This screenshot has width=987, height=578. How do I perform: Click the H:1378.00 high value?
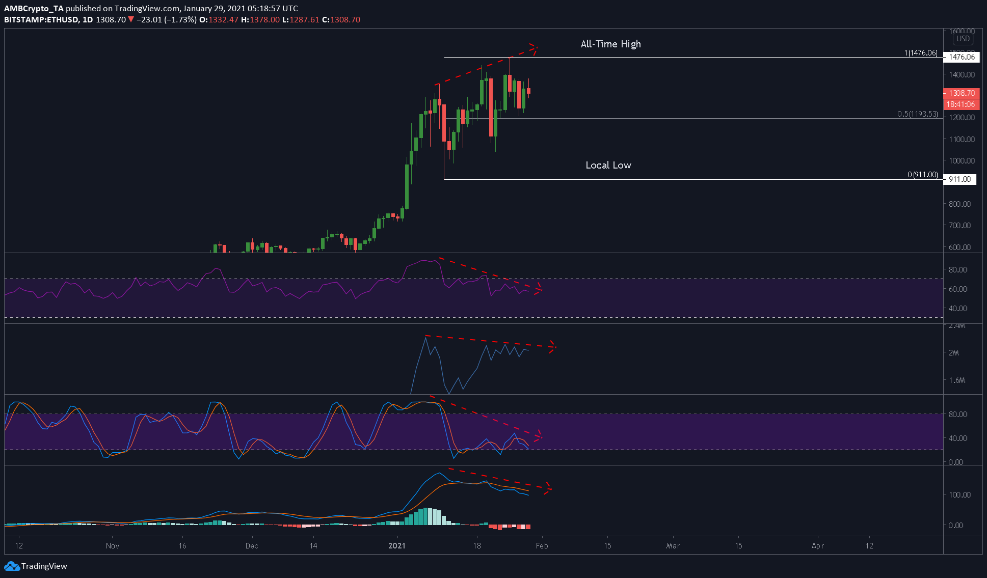click(260, 20)
